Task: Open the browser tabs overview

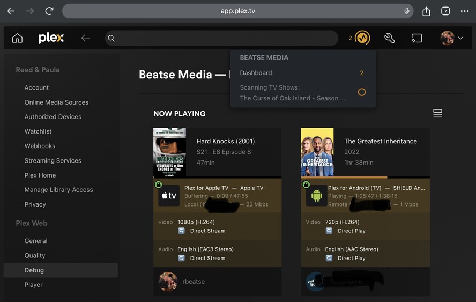Action: point(445,11)
